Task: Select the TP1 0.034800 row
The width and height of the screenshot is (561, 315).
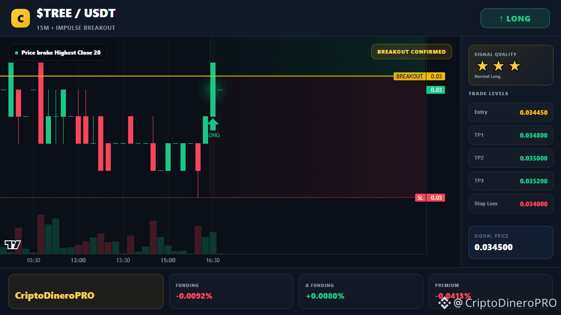Action: tap(511, 135)
